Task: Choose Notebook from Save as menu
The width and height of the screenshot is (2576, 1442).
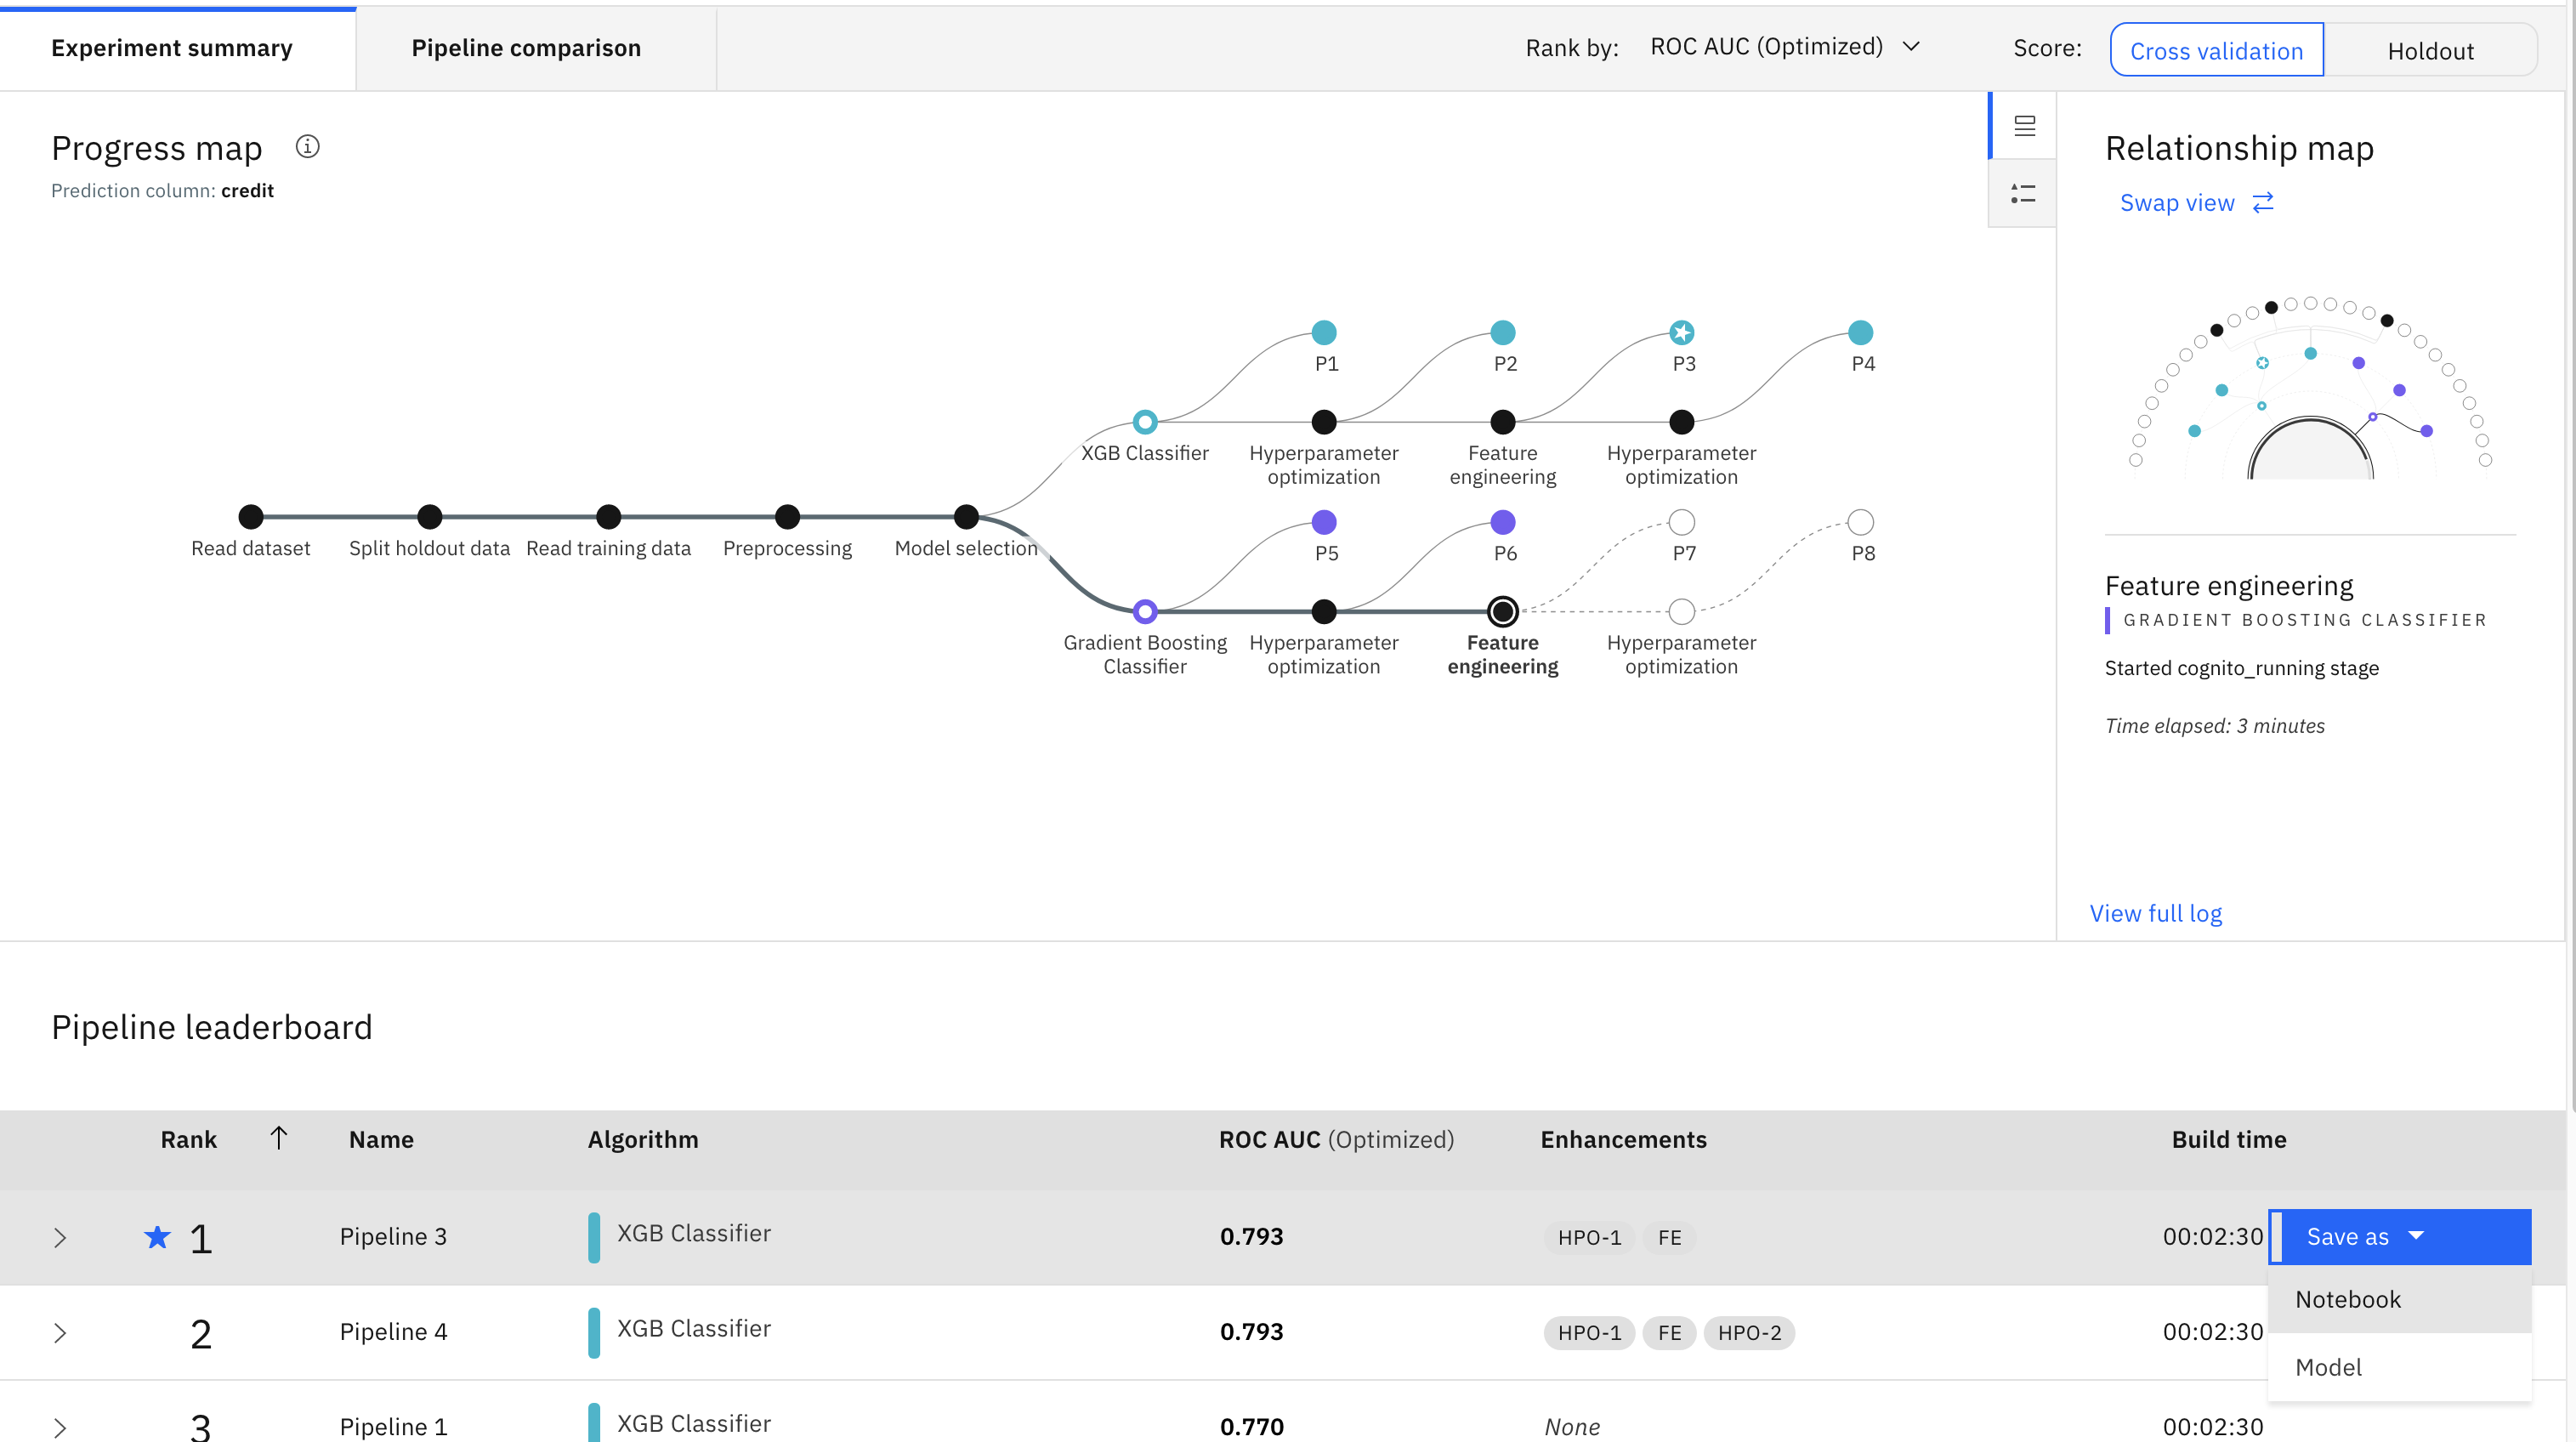Action: pyautogui.click(x=2399, y=1299)
